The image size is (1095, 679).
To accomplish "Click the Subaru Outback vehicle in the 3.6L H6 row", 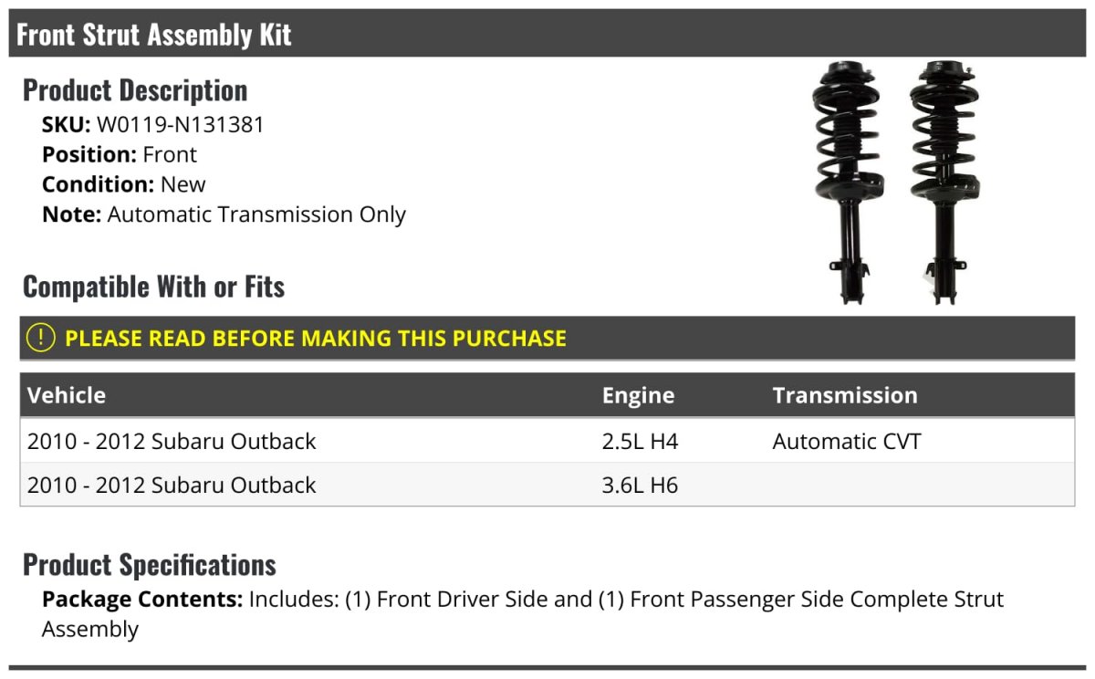I will 172,485.
